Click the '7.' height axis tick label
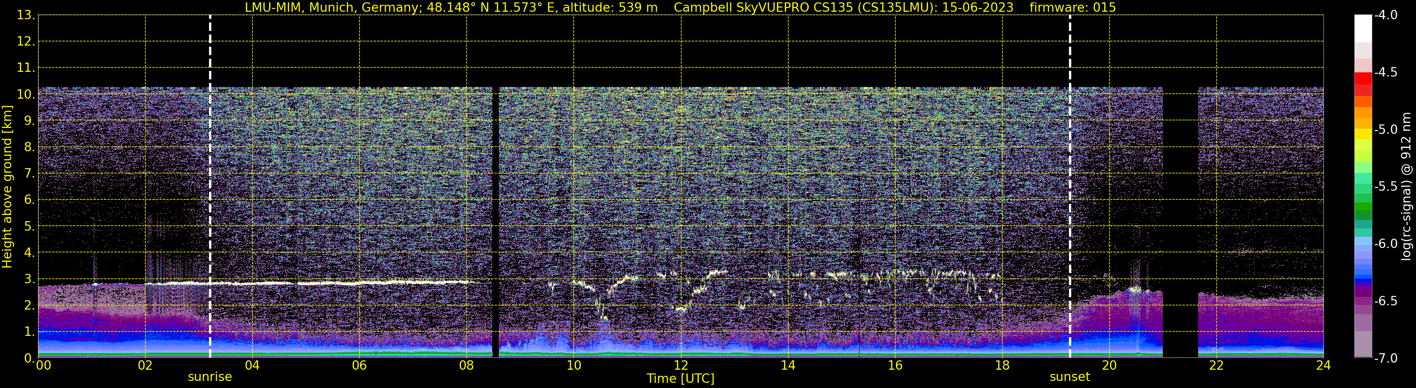The image size is (1416, 388). 29,174
